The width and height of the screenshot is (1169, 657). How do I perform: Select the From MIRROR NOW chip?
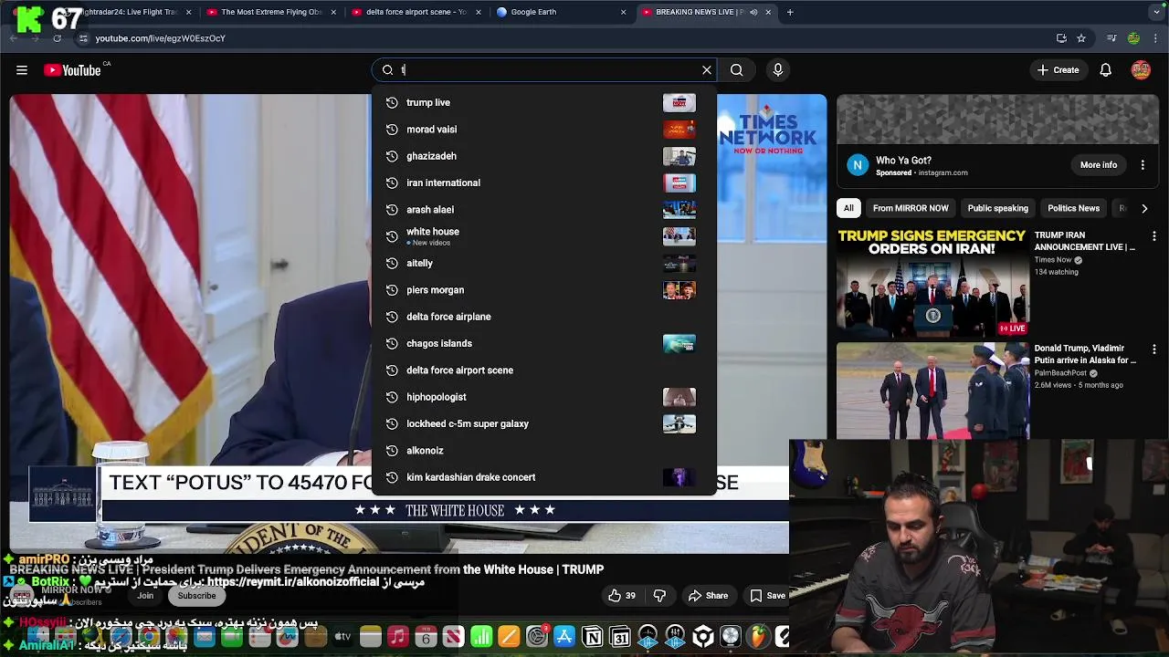911,208
